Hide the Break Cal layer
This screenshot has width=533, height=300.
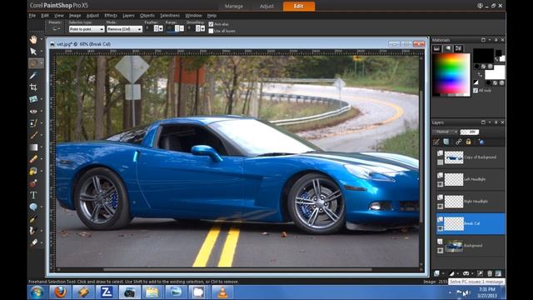tap(440, 228)
